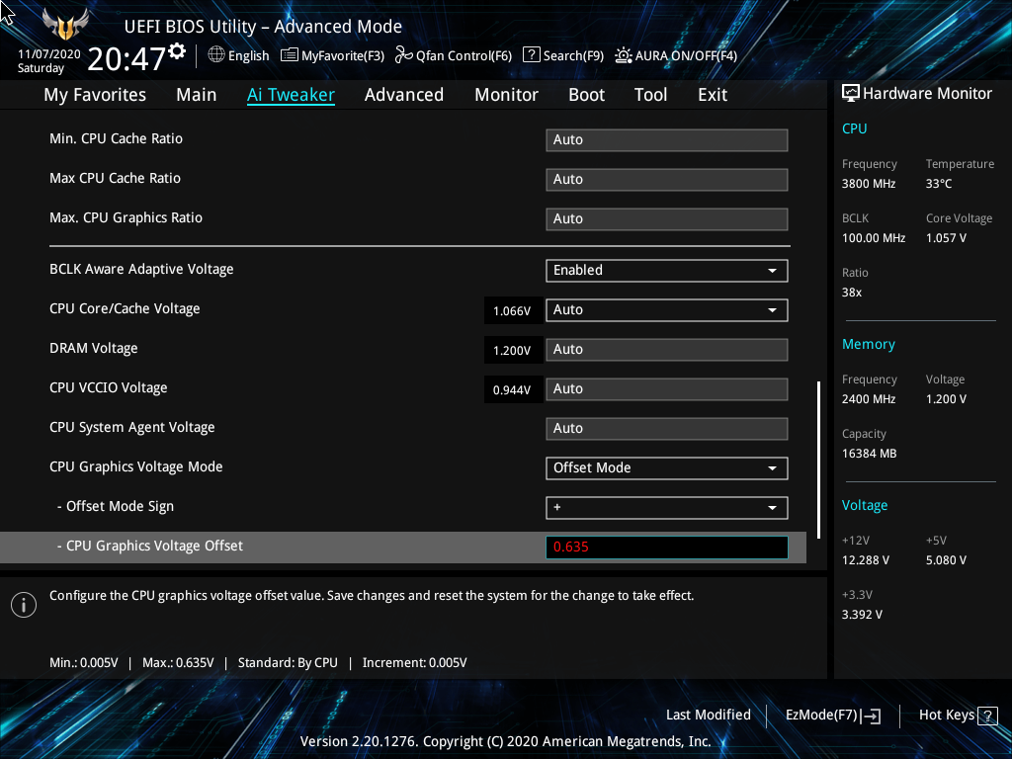The image size is (1012, 759).
Task: Open CPU Core/Cache Voltage dropdown
Action: click(x=667, y=309)
